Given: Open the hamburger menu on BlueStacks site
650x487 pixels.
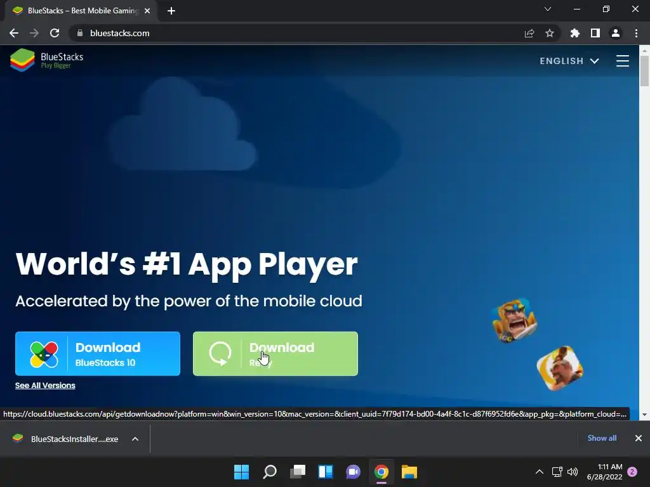Looking at the screenshot, I should click(622, 61).
